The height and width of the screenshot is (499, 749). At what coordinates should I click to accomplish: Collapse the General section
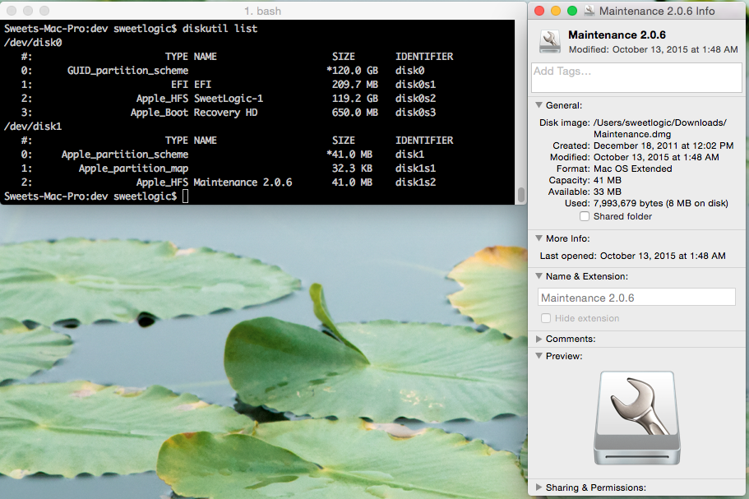coord(539,105)
